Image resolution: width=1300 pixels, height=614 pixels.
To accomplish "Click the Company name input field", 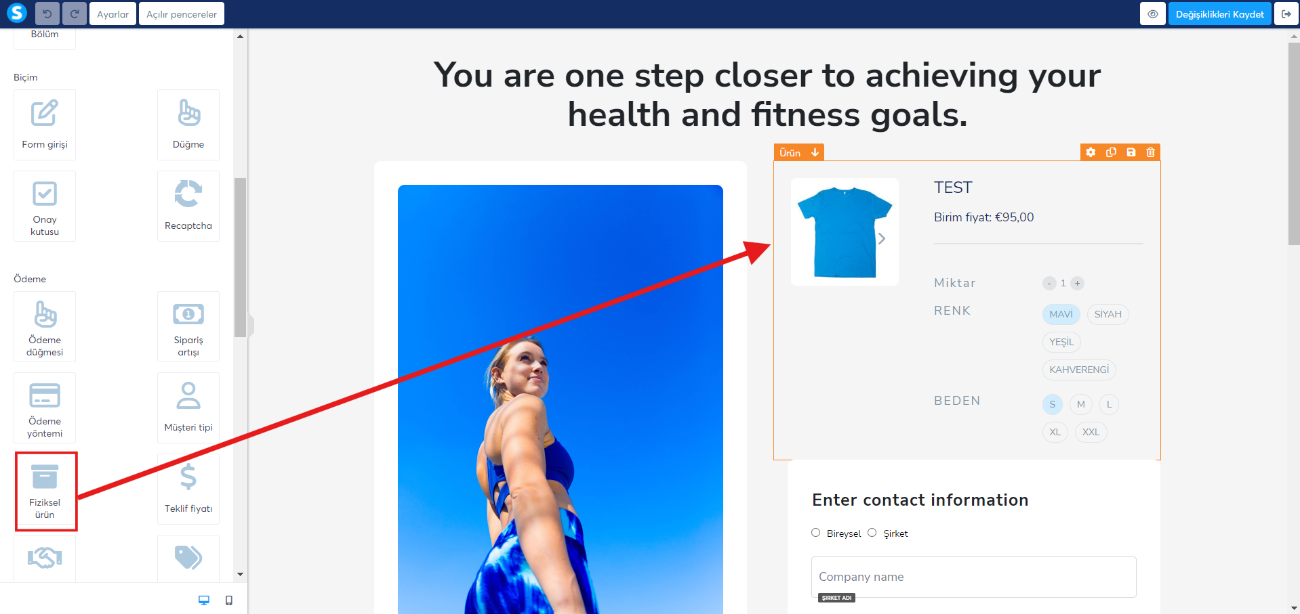I will (x=974, y=577).
